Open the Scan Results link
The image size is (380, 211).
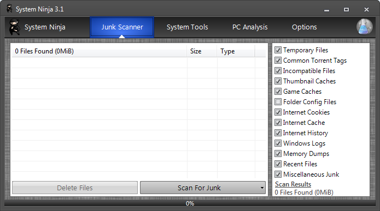[293, 184]
